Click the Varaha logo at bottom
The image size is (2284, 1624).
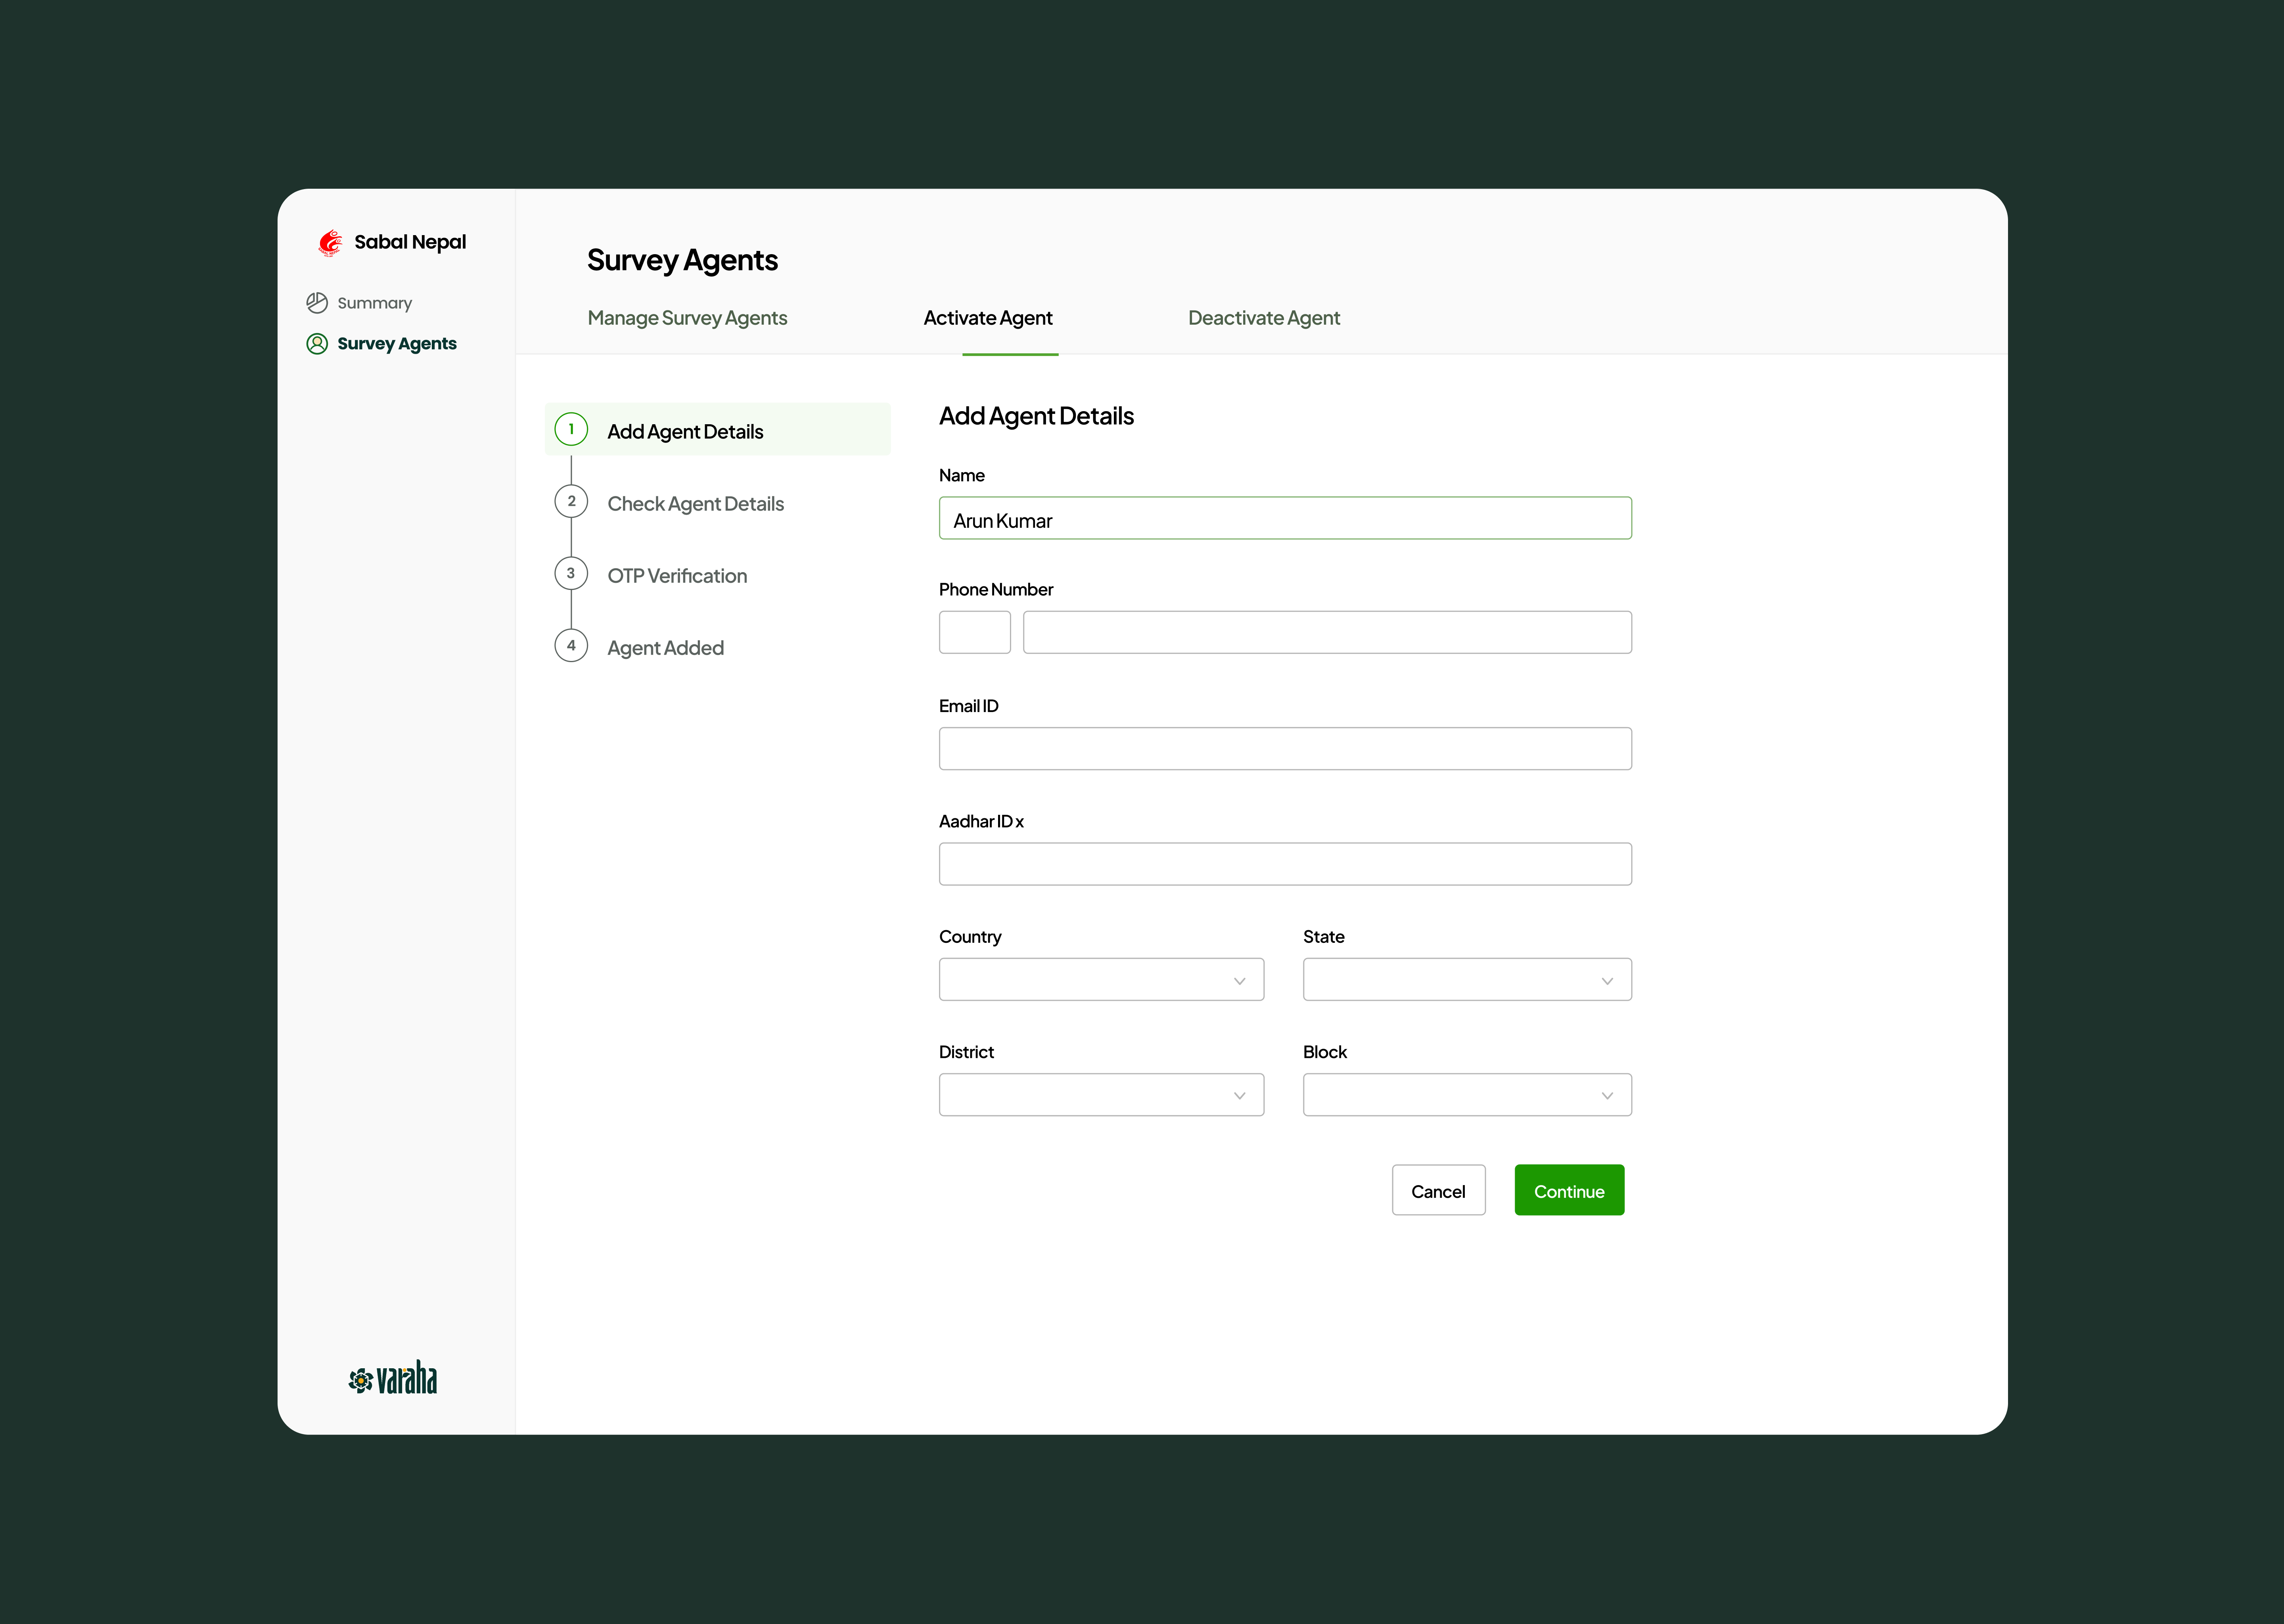point(393,1379)
